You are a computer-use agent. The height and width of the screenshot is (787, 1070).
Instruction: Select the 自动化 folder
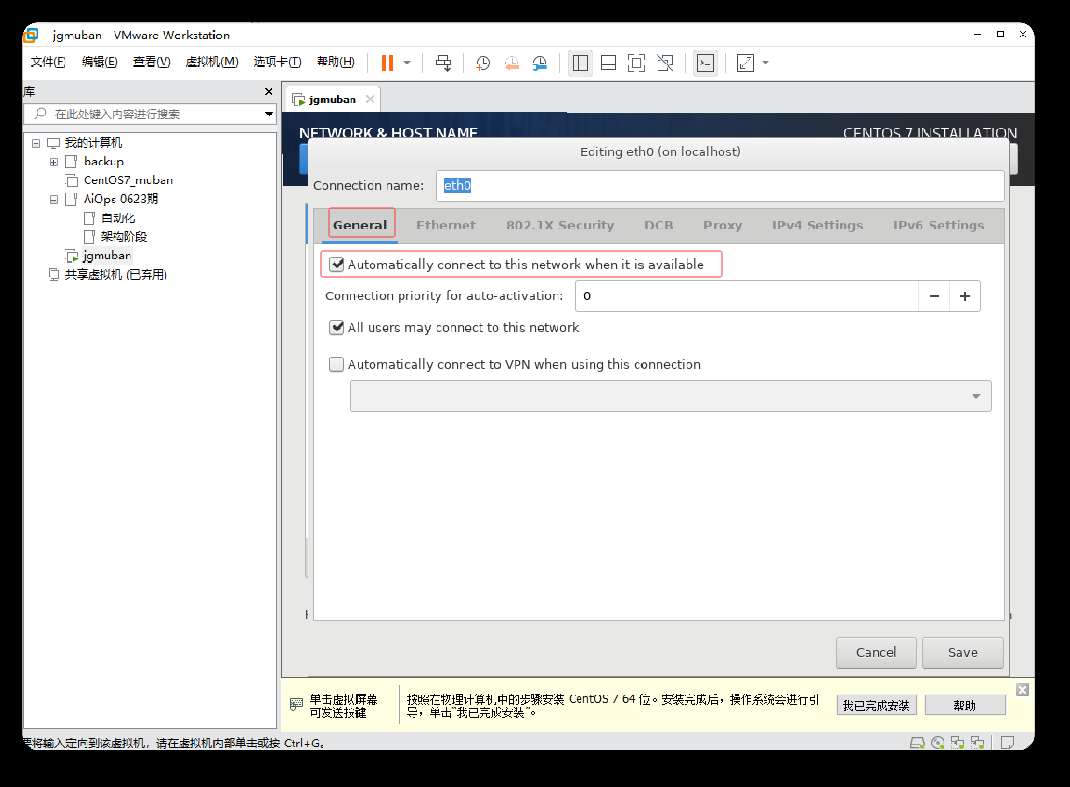tap(118, 218)
